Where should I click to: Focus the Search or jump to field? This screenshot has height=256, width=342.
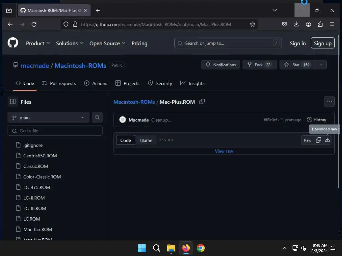(228, 43)
